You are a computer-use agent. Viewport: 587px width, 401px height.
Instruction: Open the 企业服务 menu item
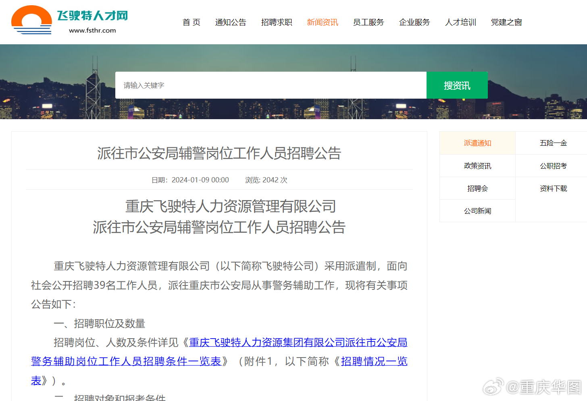(414, 22)
